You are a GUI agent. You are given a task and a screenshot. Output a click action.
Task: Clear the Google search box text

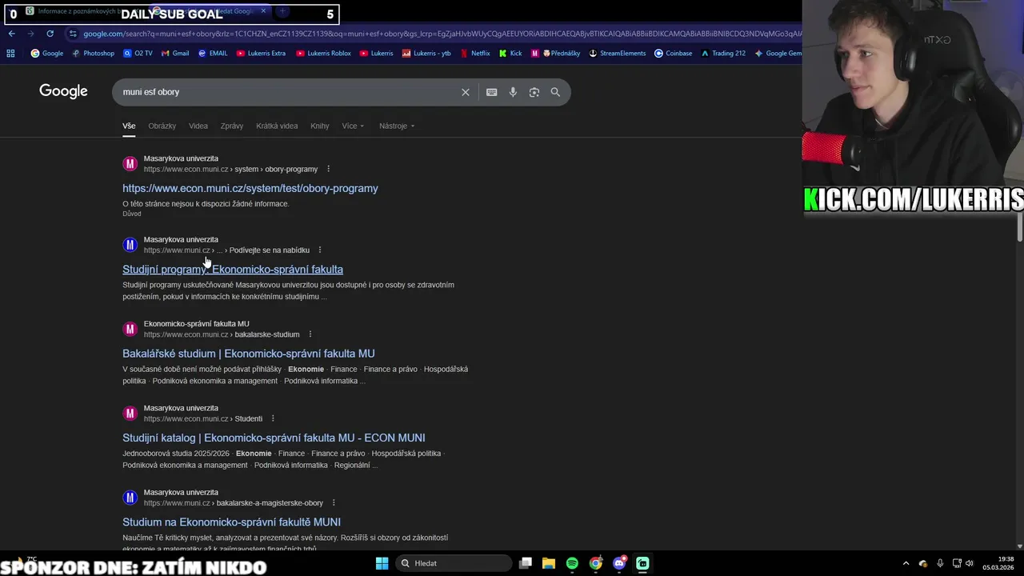[465, 92]
